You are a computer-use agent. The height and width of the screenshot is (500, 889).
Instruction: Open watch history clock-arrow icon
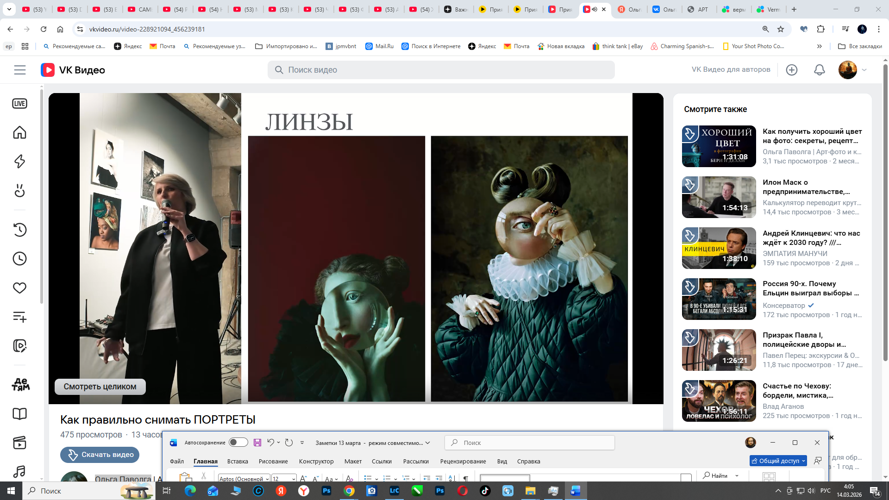point(19,230)
